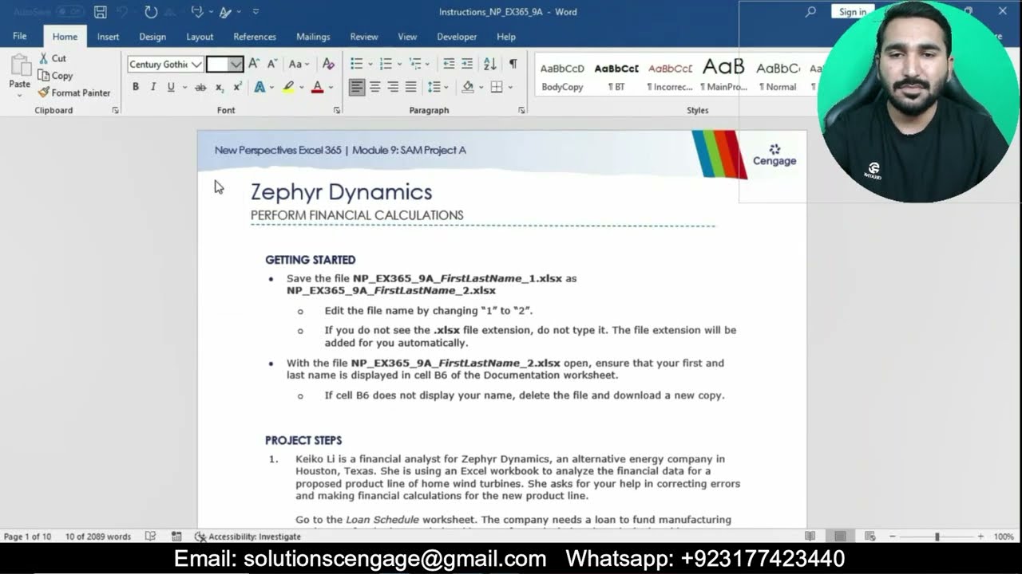The image size is (1022, 574).
Task: Center align the paragraph
Action: click(x=374, y=87)
